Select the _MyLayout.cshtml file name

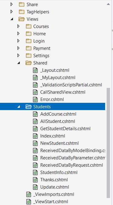58,78
